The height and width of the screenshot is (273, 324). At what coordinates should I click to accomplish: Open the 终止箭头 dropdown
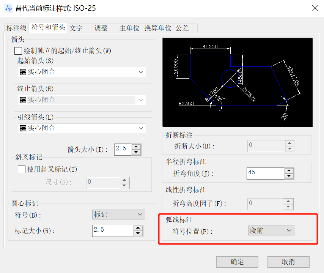pyautogui.click(x=82, y=100)
